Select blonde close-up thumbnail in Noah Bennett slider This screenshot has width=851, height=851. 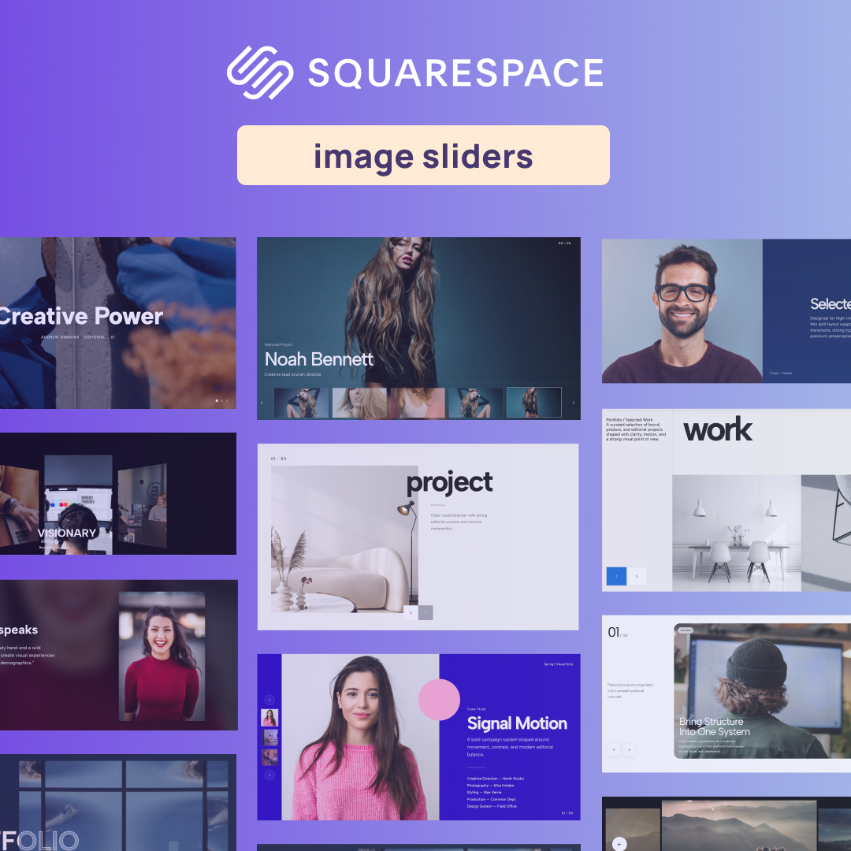tap(359, 402)
